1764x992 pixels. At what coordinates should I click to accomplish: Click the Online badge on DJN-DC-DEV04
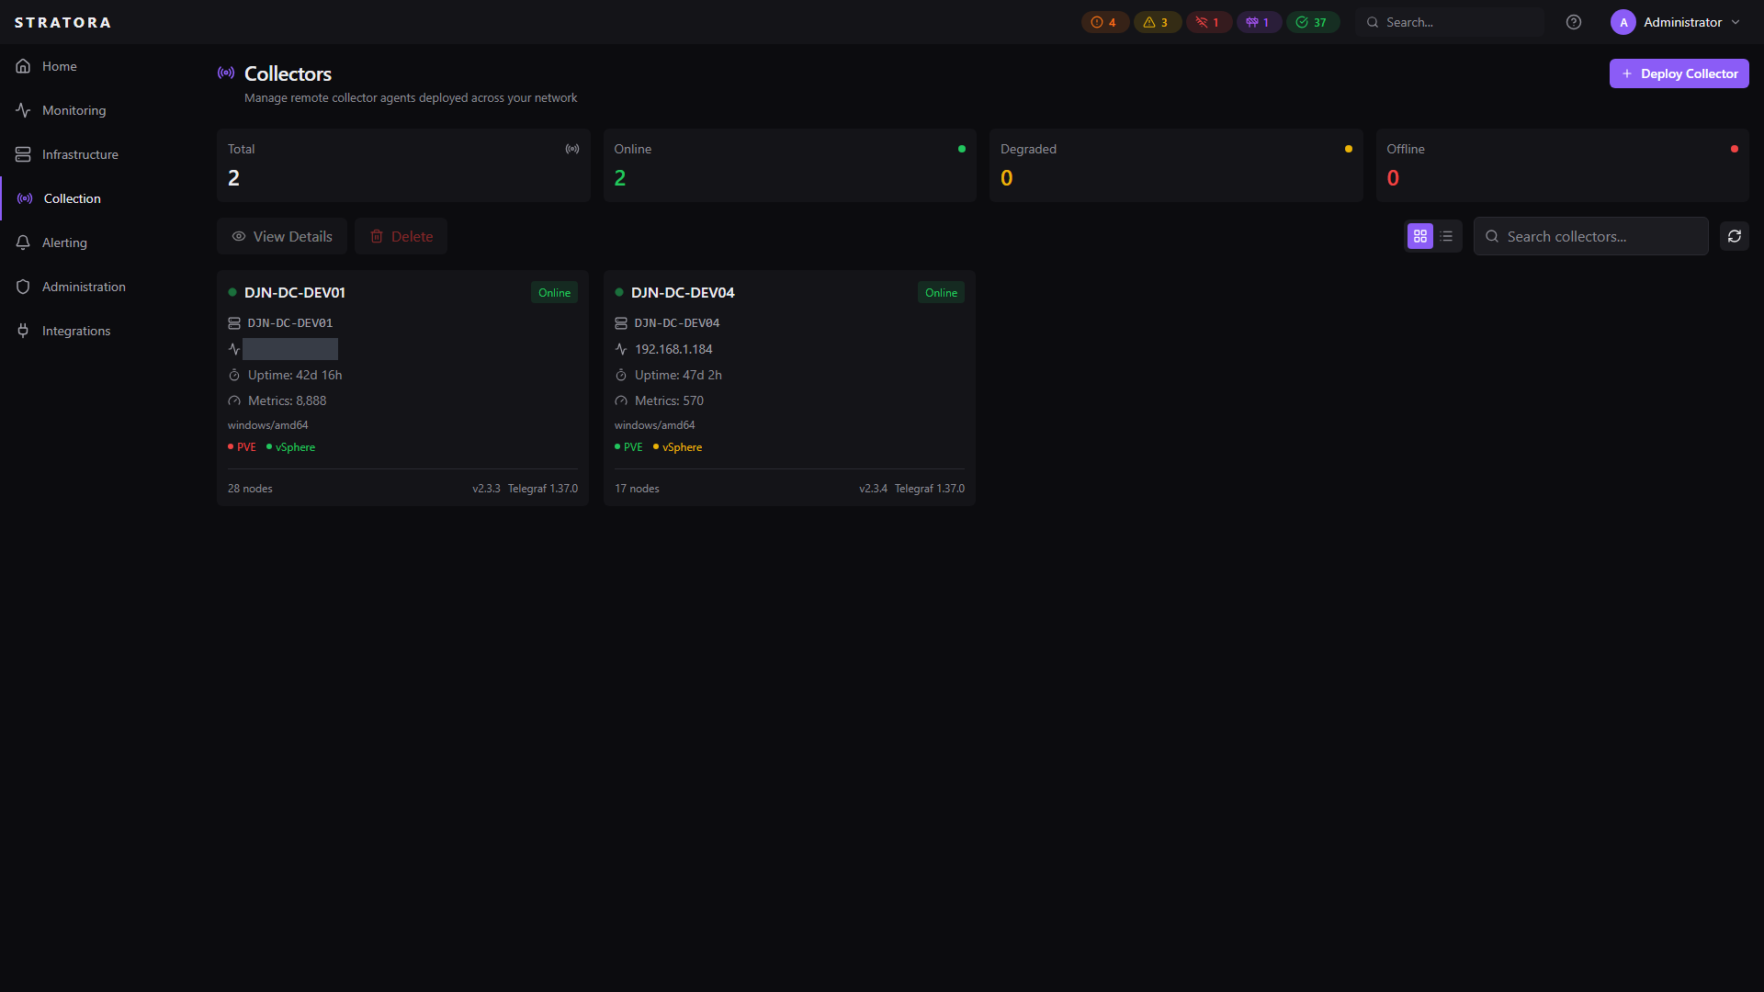click(941, 292)
